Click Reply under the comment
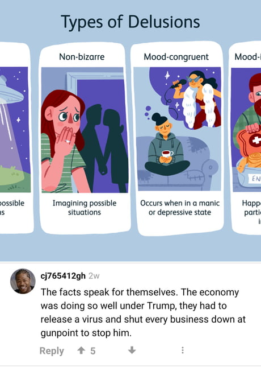 (x=52, y=350)
